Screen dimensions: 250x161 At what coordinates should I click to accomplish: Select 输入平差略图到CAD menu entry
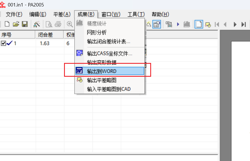(110, 89)
